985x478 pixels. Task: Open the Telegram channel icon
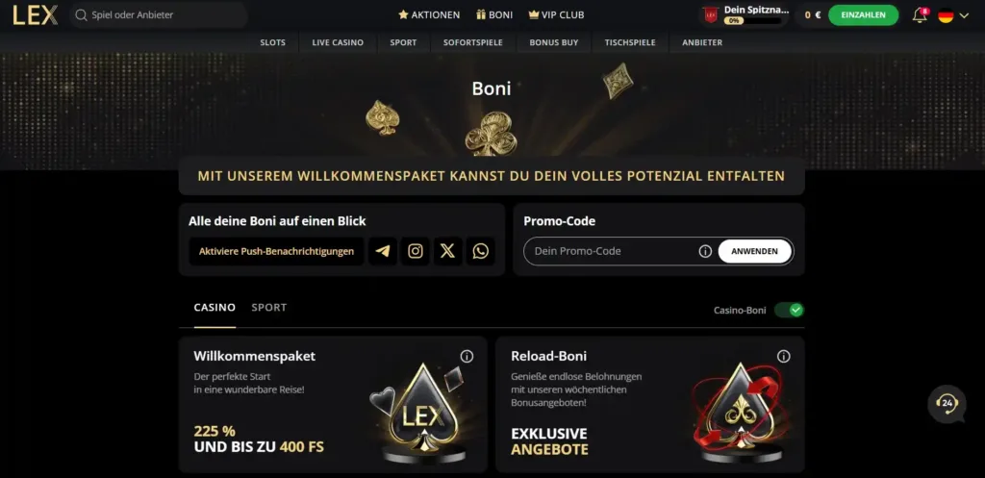point(383,251)
